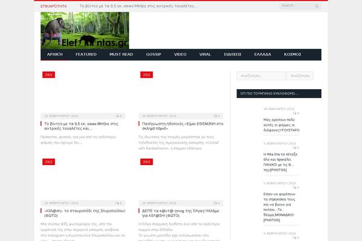
Task: Click the 29/2 badge on the 9.5 εκ. views post
Action: 49,75
